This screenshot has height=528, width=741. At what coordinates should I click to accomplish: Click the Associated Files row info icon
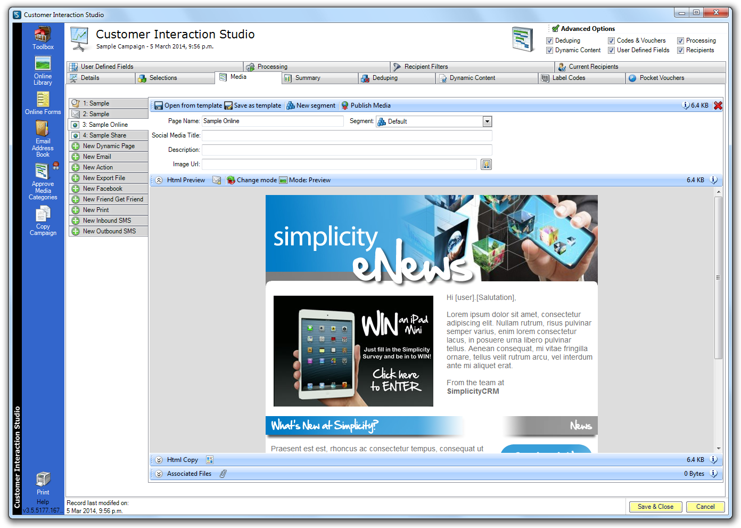pos(714,474)
